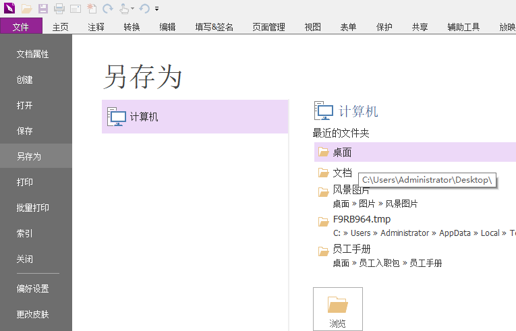Open the customize quick access toolbar dropdown
This screenshot has width=516, height=331.
(x=157, y=9)
